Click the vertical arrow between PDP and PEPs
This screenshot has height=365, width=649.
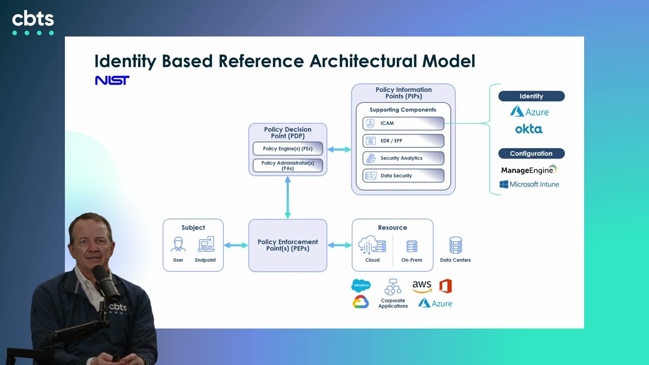pos(287,197)
